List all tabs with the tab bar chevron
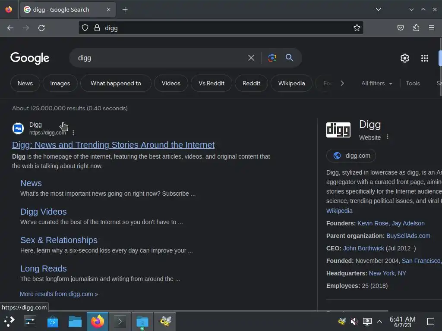The height and width of the screenshot is (331, 442). click(x=378, y=9)
